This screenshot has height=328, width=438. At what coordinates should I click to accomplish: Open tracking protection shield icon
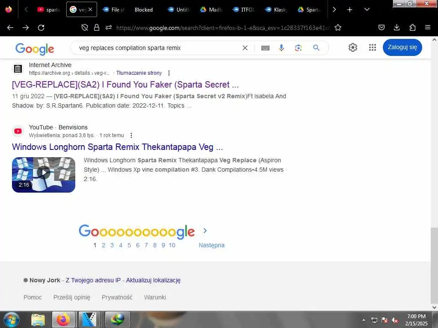coord(85,27)
